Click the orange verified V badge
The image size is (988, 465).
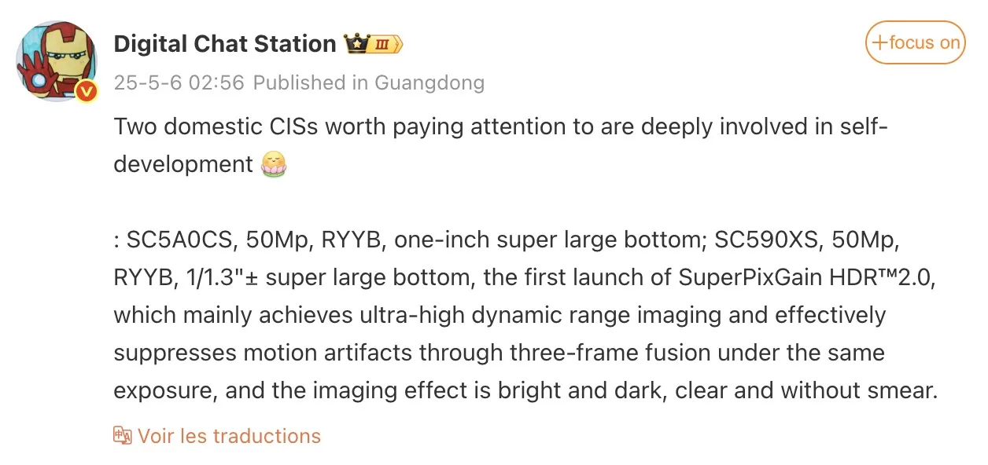tap(87, 93)
